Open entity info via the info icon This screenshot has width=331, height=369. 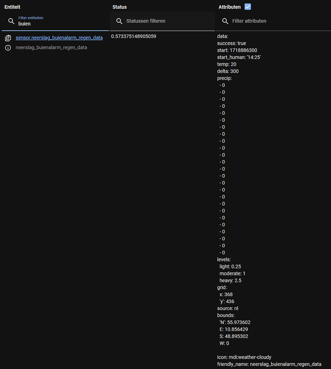tap(8, 47)
